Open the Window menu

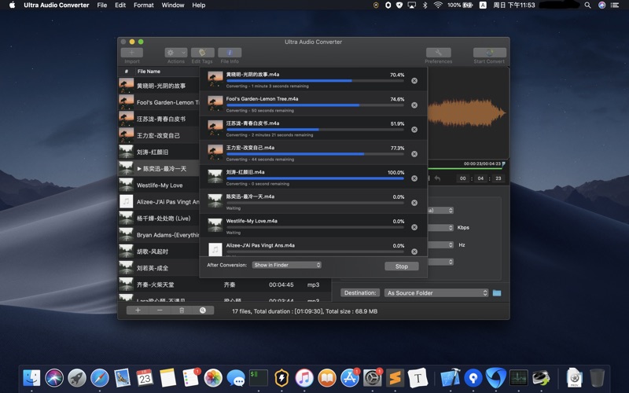173,6
